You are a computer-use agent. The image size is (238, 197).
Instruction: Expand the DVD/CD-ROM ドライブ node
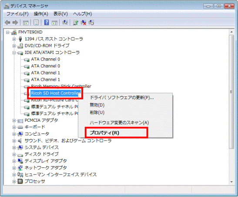14,46
